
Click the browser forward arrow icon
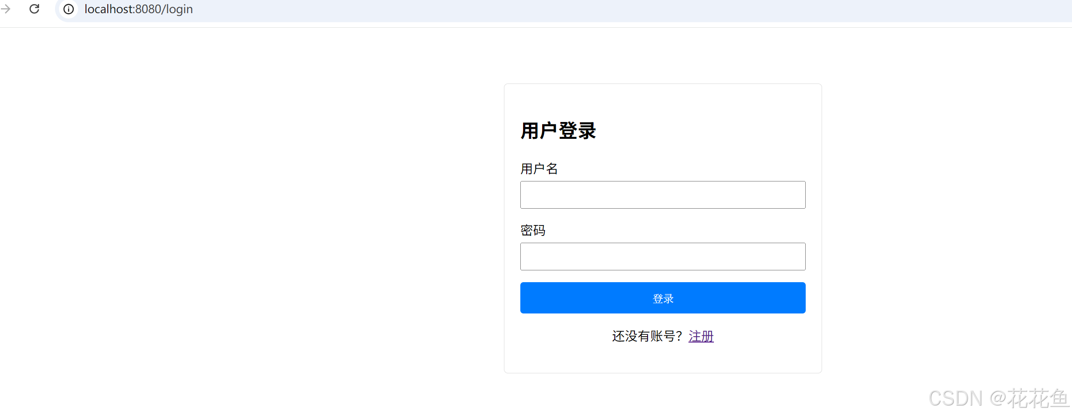click(5, 9)
